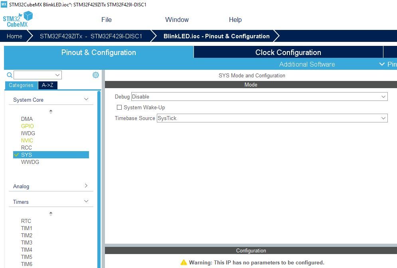
Task: Click the System Core list sort arrows
Action: point(51,112)
